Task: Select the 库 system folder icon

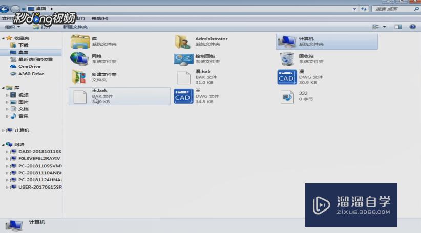Action: click(80, 41)
